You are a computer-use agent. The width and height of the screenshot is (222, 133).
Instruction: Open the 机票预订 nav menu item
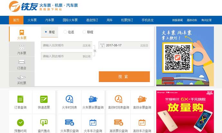pos(127,20)
